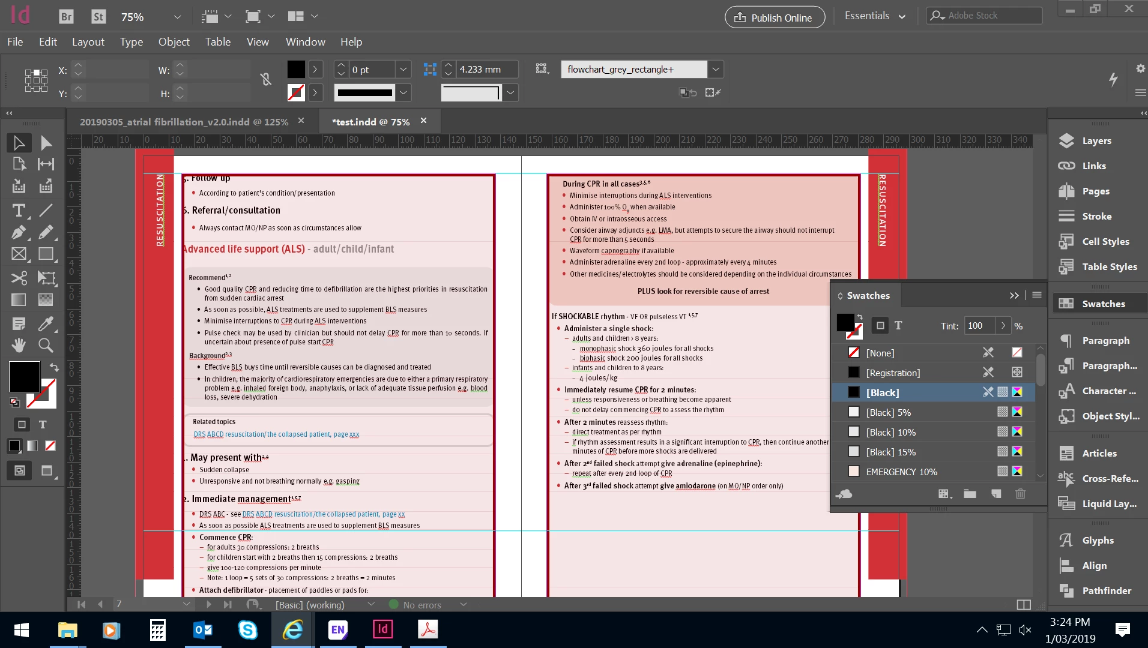
Task: Open the Pathfinder panel
Action: click(x=1107, y=590)
